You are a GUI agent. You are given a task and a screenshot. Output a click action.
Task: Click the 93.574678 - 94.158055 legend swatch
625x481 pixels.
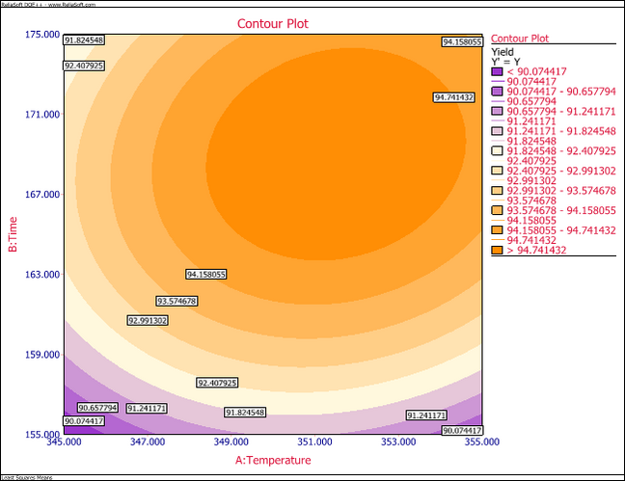click(497, 210)
